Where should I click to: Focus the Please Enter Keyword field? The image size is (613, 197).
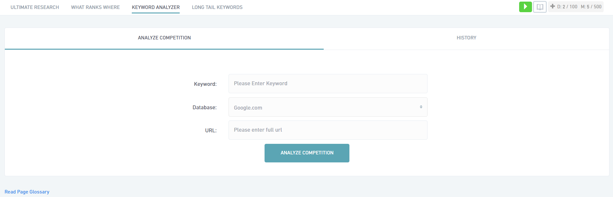click(x=328, y=84)
